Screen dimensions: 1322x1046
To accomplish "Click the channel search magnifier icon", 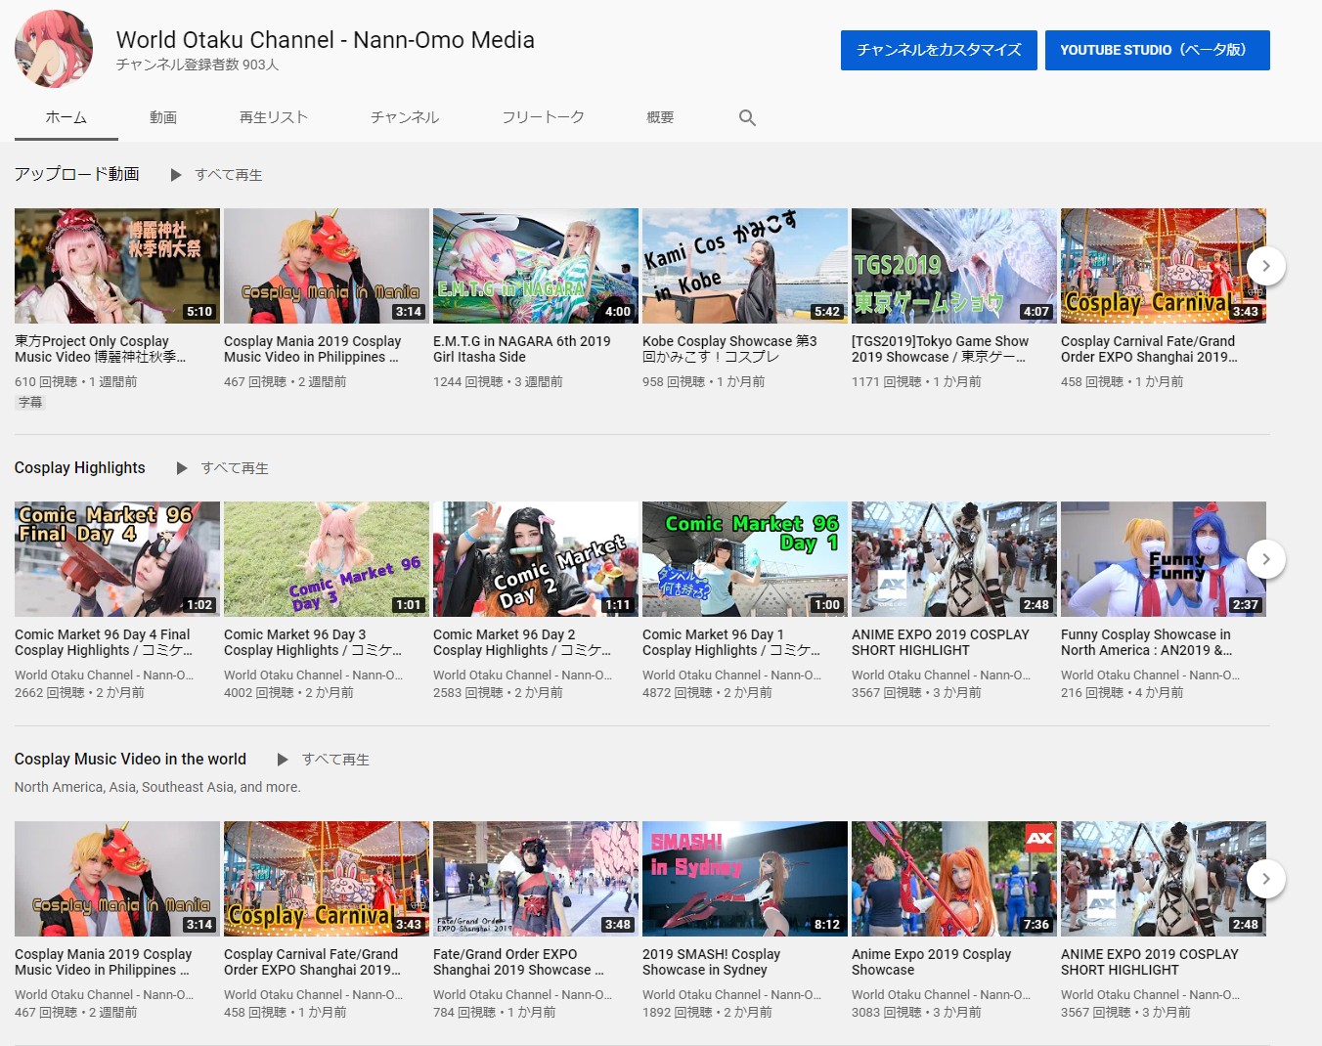I will pyautogui.click(x=747, y=117).
